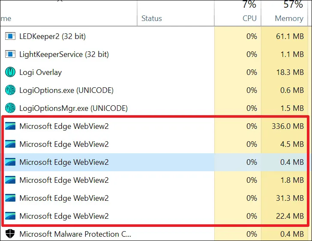Click the LightKeeperService process icon
Screen dimensions: 312x241
pos(10,54)
